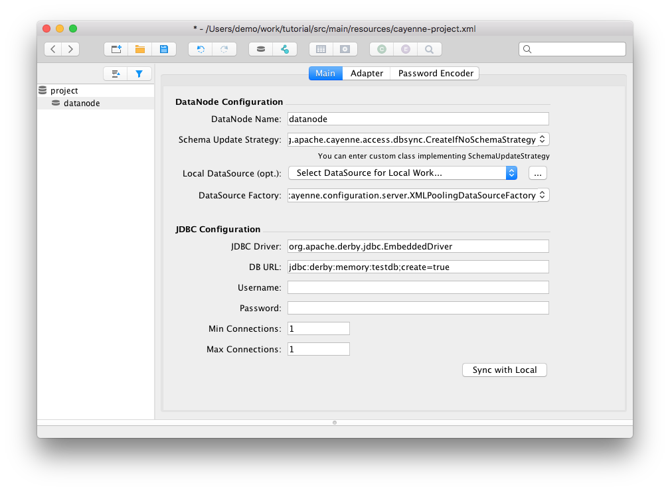Switch to the Adapter tab

(x=367, y=74)
